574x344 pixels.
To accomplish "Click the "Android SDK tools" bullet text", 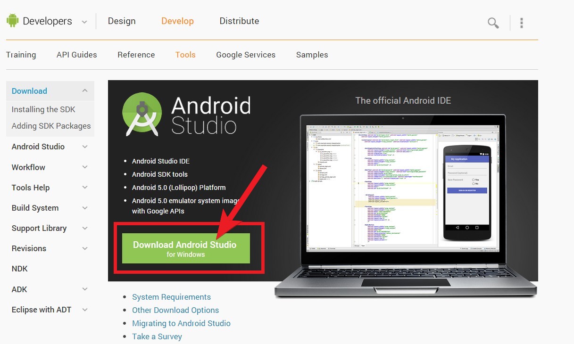I will coord(160,174).
